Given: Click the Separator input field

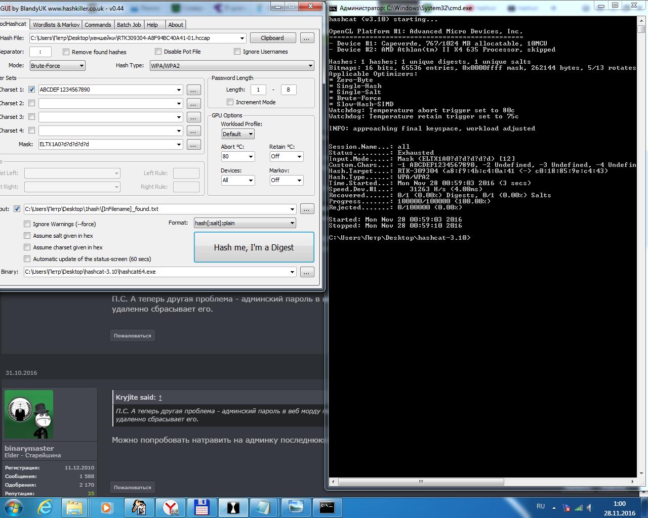Looking at the screenshot, I should click(40, 52).
